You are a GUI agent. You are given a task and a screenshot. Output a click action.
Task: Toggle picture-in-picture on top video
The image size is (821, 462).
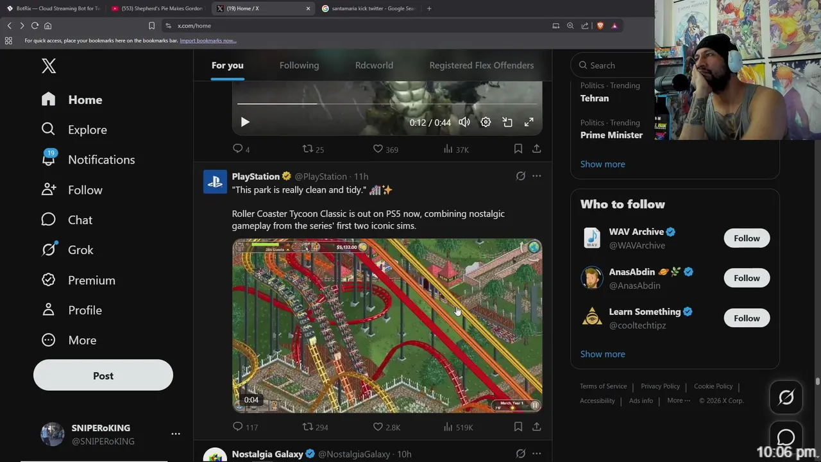tap(507, 122)
